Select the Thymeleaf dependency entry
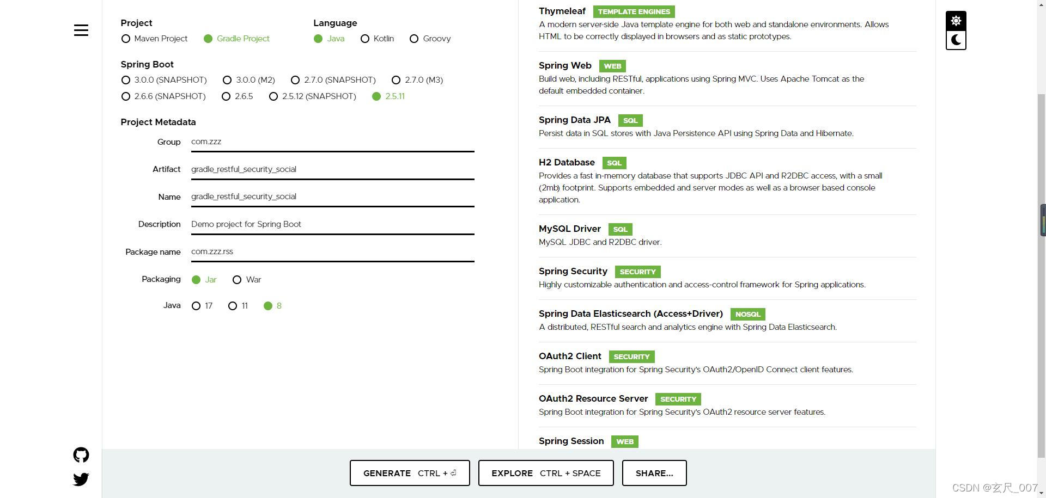The image size is (1046, 498). click(727, 23)
